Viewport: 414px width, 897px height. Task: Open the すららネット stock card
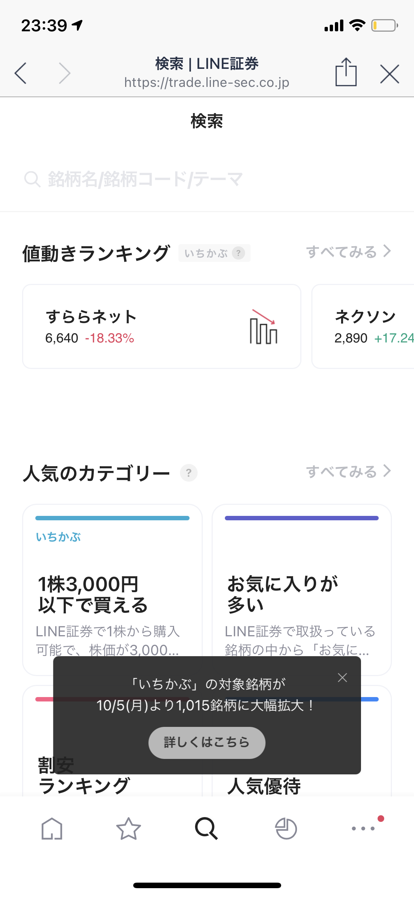coord(162,326)
